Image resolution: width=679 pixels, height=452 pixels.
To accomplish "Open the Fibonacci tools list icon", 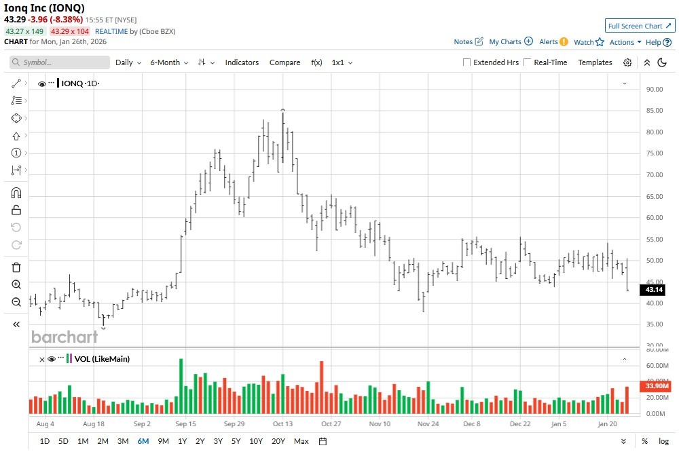I will (16, 100).
